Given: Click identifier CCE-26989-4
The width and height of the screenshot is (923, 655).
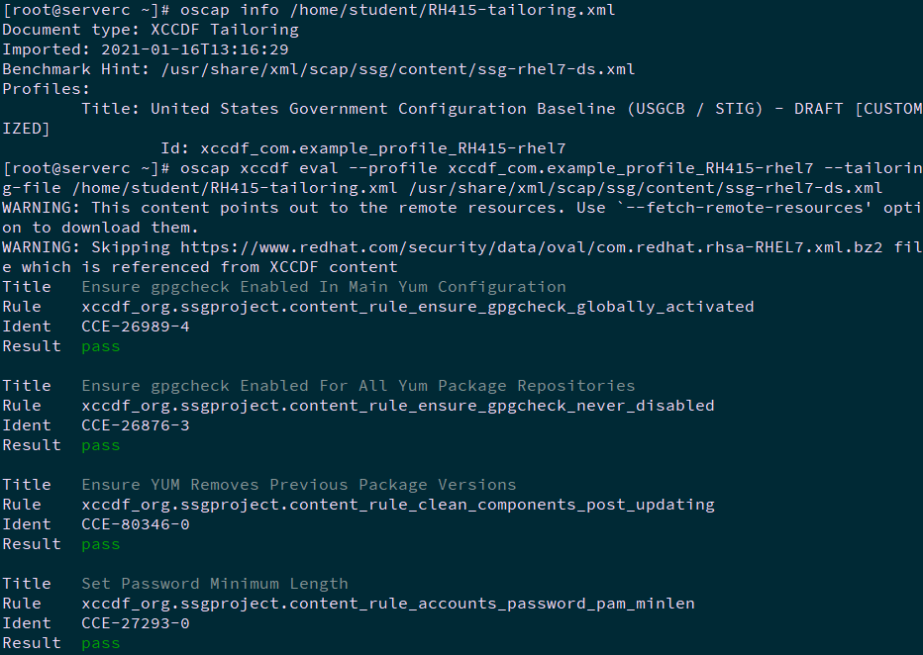Looking at the screenshot, I should (136, 327).
